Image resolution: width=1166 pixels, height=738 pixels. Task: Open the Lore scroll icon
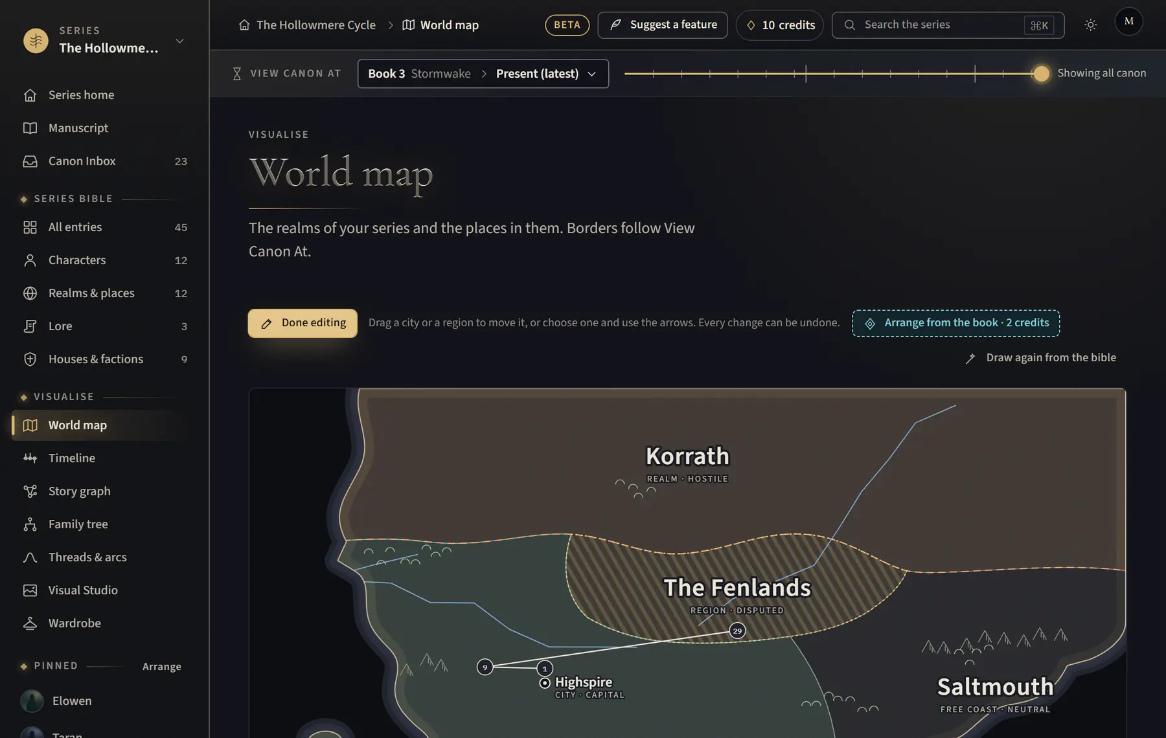click(x=30, y=326)
